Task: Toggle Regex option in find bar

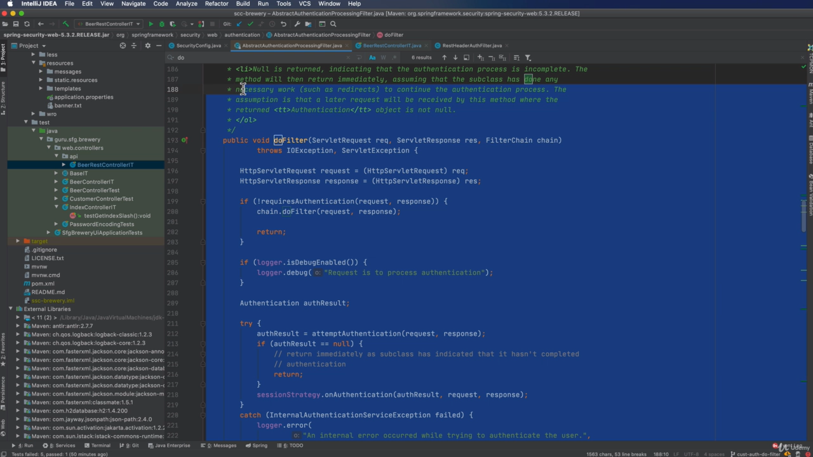Action: [394, 58]
